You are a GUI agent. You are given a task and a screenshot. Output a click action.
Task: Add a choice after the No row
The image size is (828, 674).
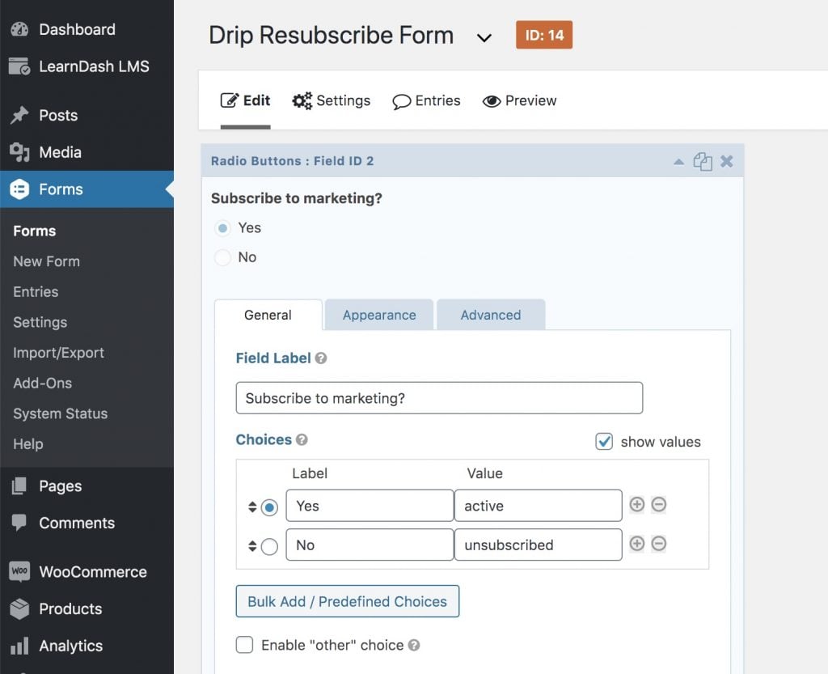pos(637,544)
